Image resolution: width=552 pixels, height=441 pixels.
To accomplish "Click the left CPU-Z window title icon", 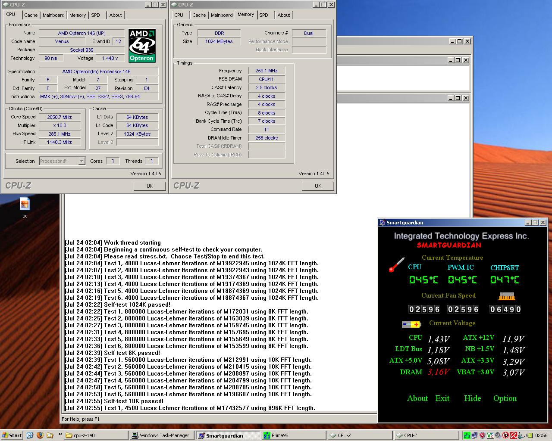I will click(x=5, y=5).
